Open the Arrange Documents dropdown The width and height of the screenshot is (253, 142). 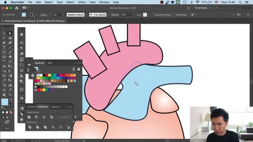(26, 8)
